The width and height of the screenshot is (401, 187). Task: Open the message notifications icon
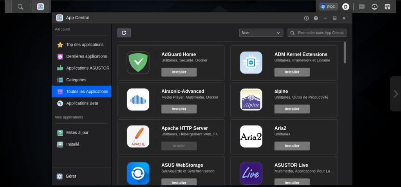pos(361,7)
